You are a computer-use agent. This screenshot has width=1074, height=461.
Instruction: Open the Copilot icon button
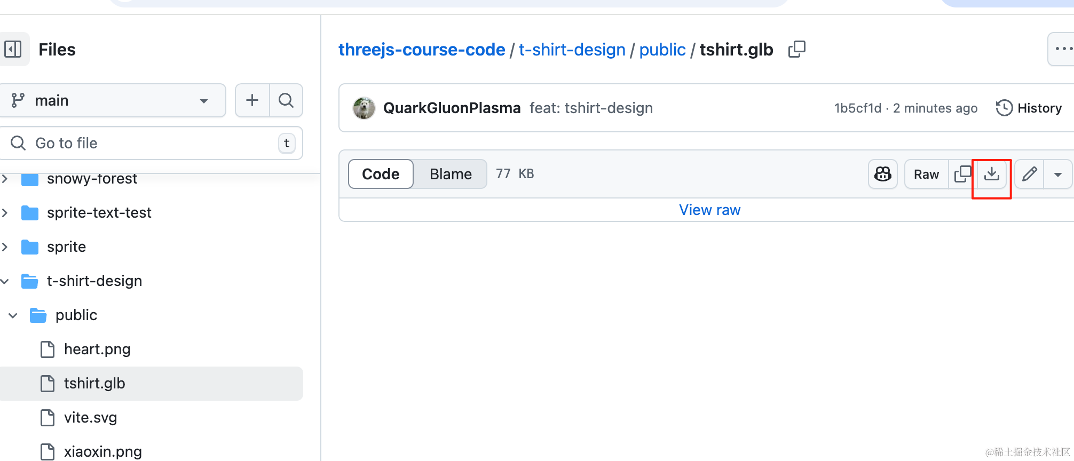[883, 174]
